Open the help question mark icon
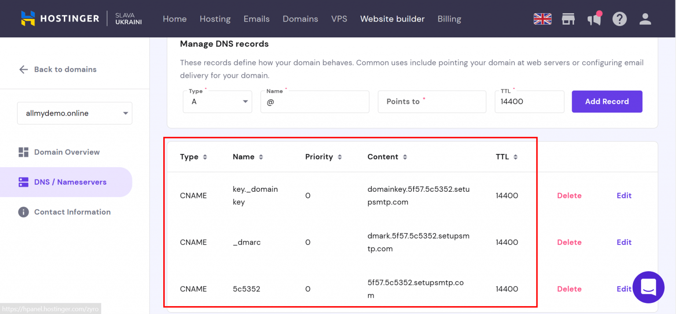 (x=619, y=19)
